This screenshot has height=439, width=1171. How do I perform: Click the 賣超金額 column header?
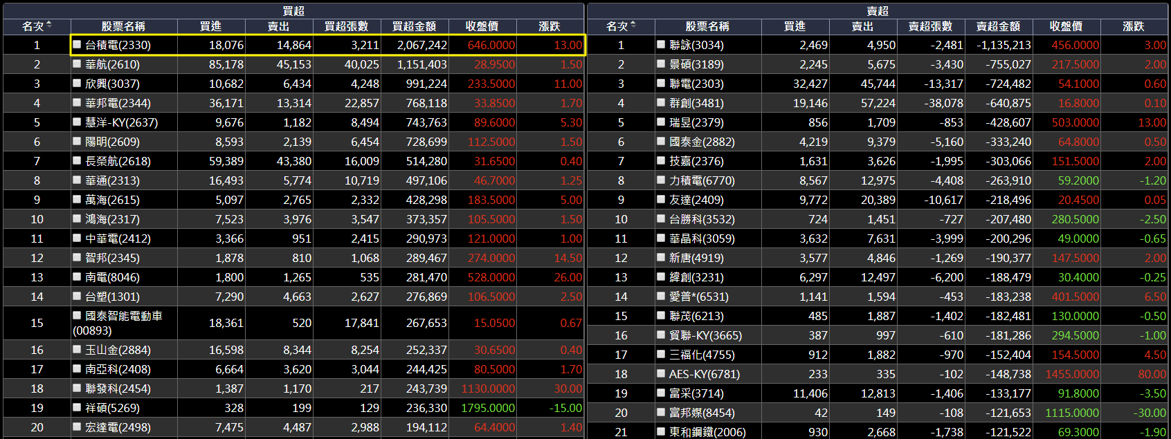[x=998, y=26]
